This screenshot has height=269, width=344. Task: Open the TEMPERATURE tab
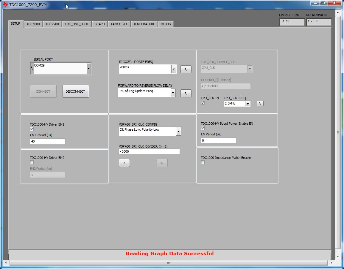click(144, 24)
